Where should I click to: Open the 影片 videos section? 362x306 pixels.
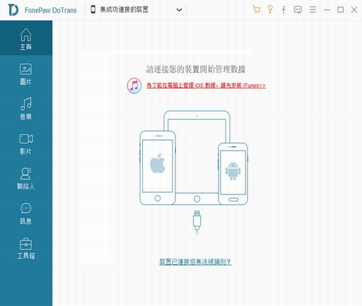(x=26, y=143)
